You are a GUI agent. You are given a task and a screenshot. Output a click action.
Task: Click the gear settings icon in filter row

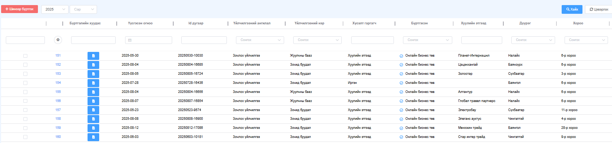click(58, 40)
